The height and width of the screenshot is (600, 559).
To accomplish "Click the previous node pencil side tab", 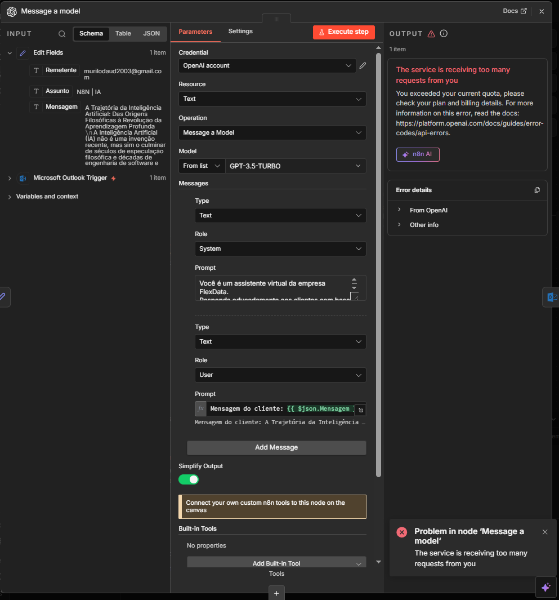I will 3,296.
